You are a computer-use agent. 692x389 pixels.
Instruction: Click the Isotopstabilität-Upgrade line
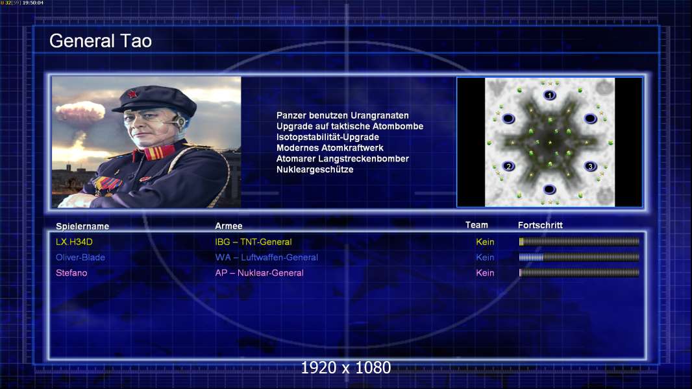[327, 137]
